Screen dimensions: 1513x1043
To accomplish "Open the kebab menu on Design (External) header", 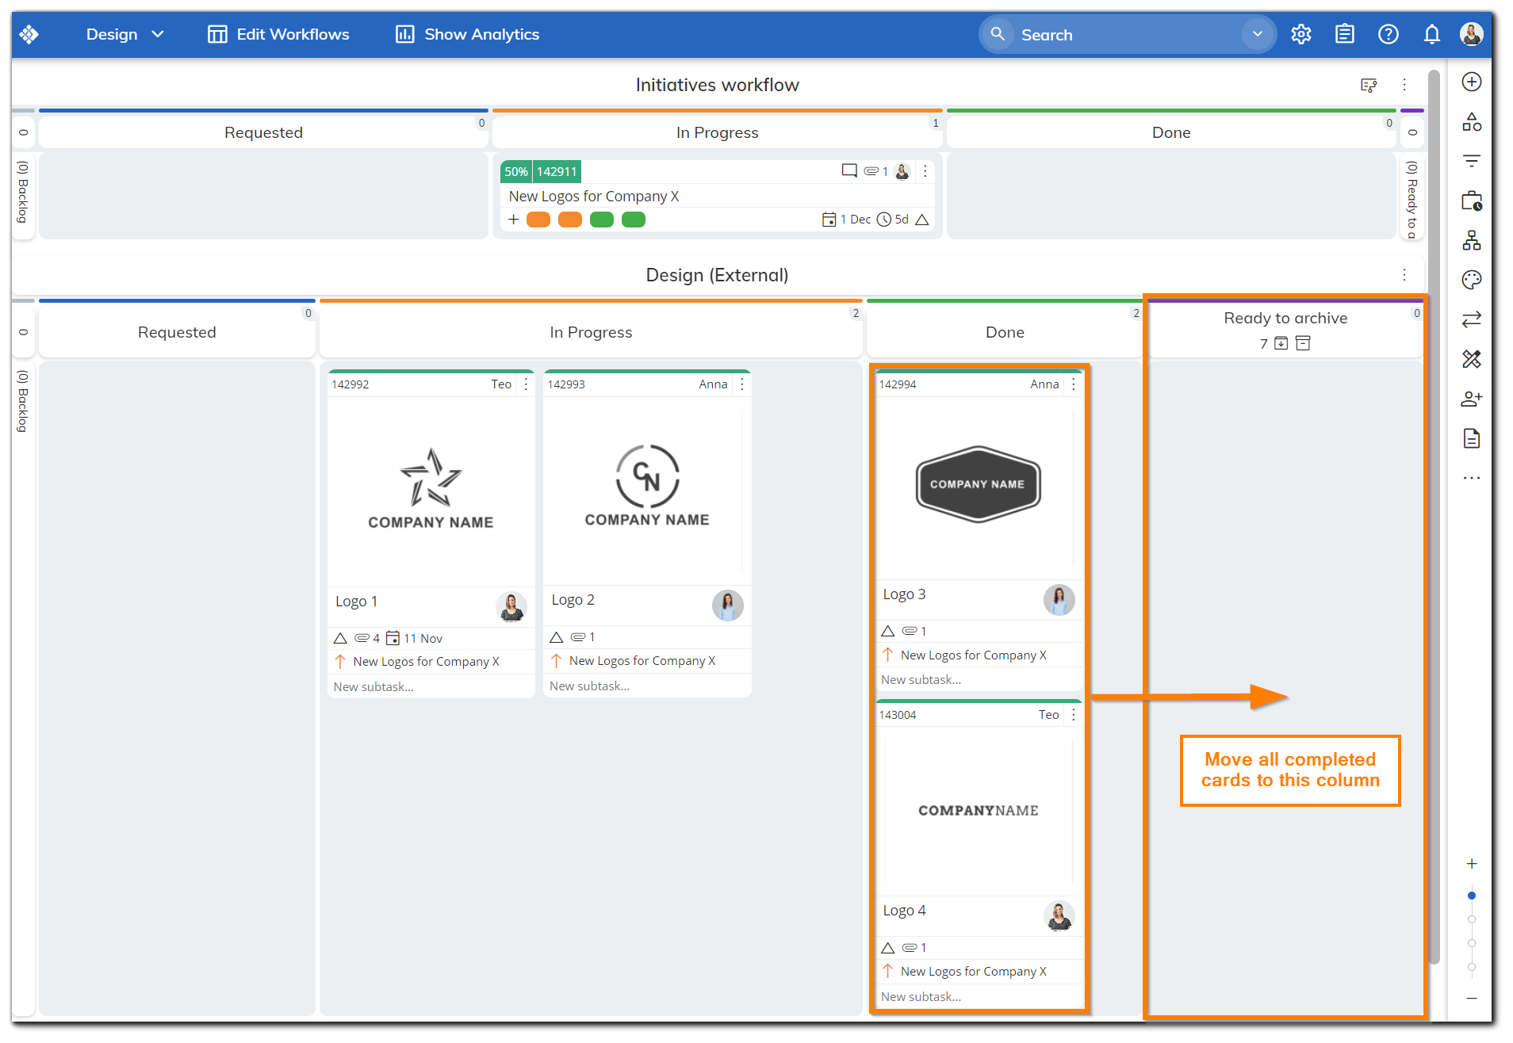I will click(1404, 275).
